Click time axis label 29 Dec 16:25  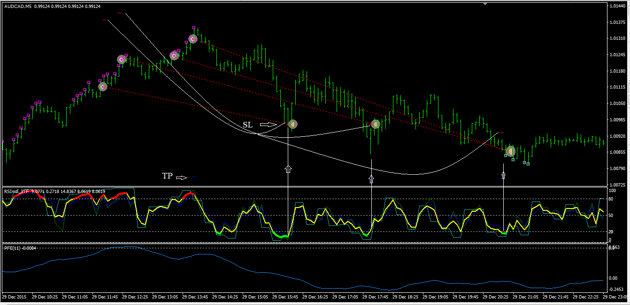pos(315,297)
